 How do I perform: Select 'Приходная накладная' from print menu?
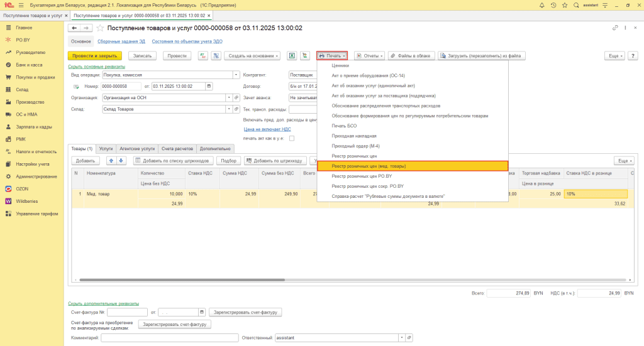click(354, 136)
